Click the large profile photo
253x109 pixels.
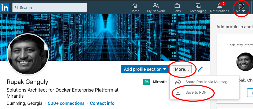click(x=28, y=54)
